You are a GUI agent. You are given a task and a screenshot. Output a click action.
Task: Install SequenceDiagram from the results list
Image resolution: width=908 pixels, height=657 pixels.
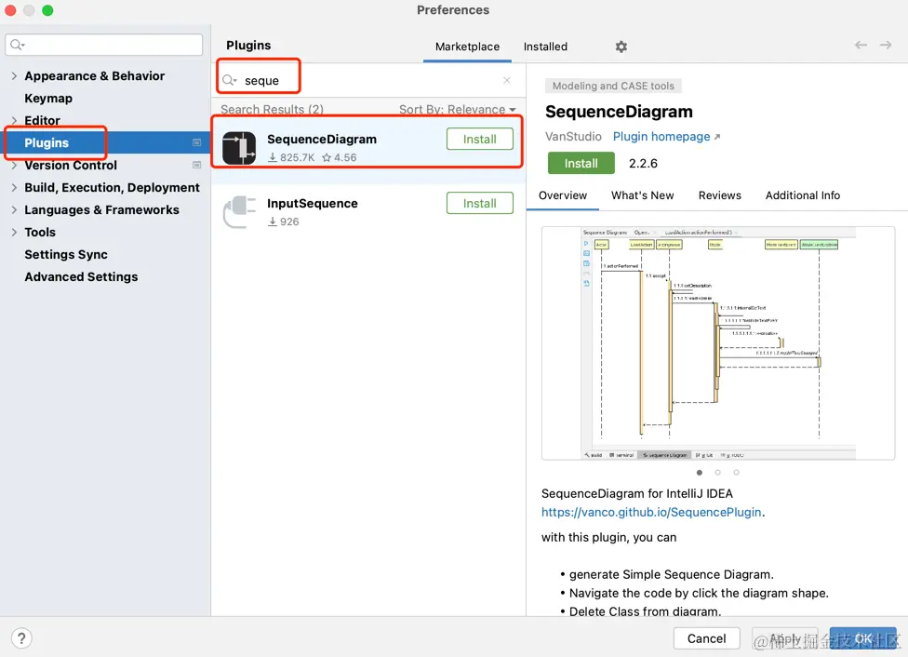click(x=479, y=139)
